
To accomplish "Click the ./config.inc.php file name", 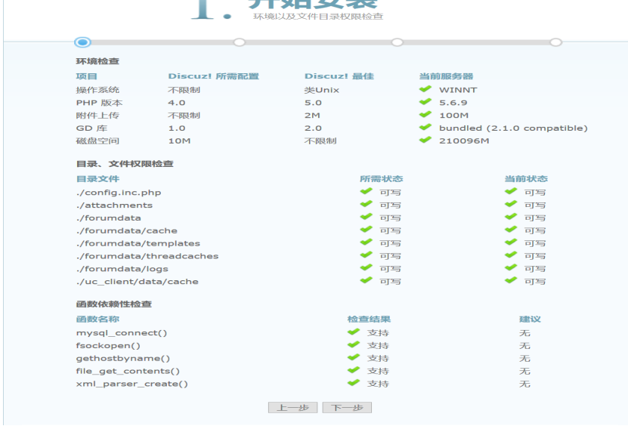I will [x=119, y=193].
